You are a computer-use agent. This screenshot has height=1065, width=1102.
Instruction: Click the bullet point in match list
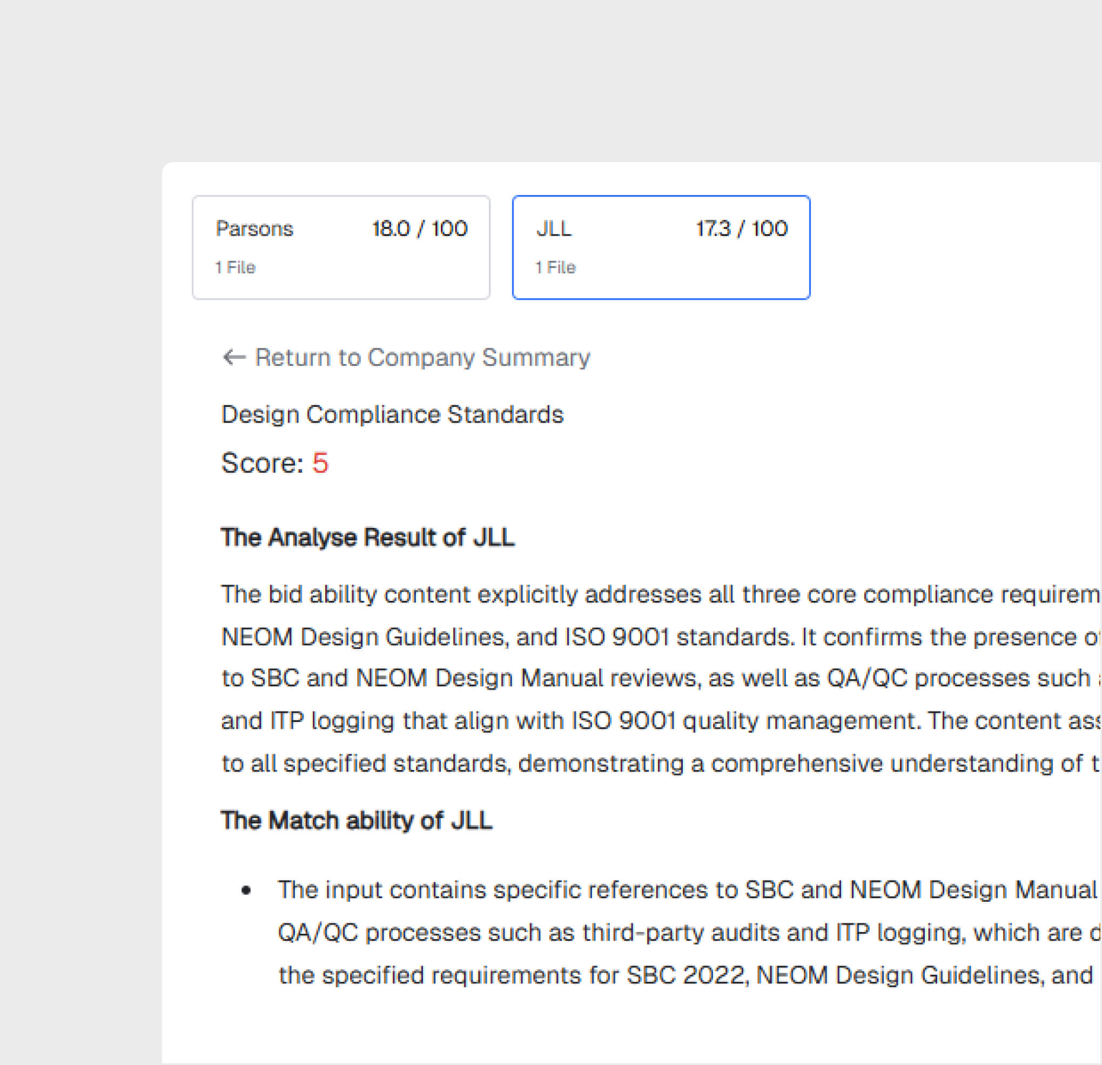pyautogui.click(x=246, y=889)
